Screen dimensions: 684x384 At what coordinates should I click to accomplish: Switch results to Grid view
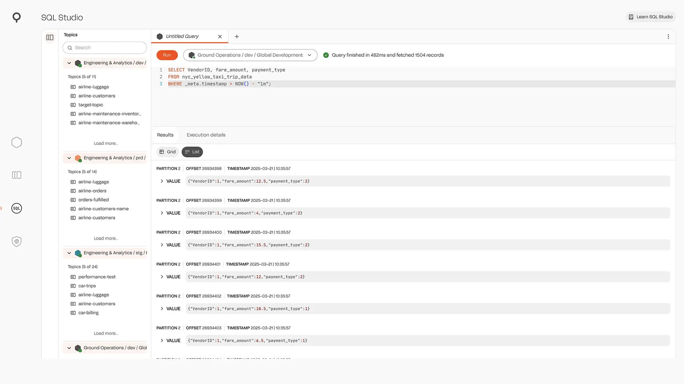click(167, 152)
